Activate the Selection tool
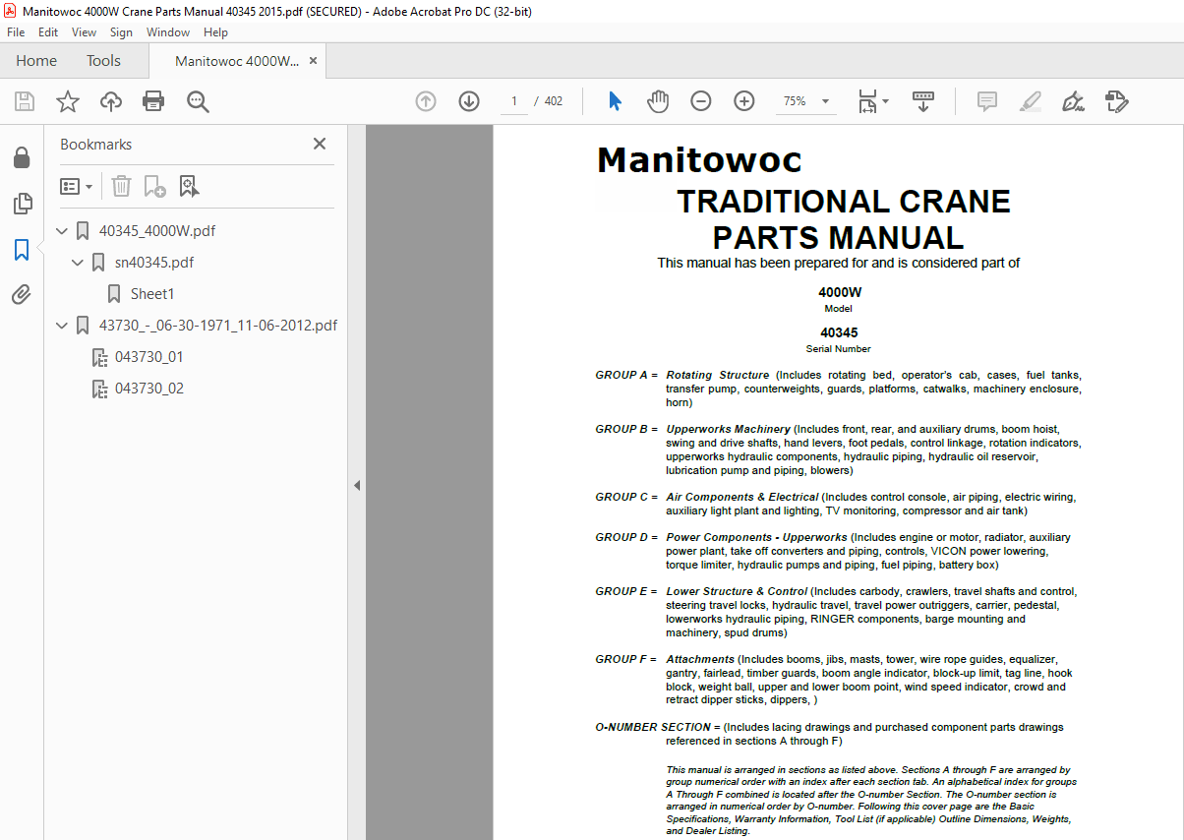The height and width of the screenshot is (840, 1184). 614,100
